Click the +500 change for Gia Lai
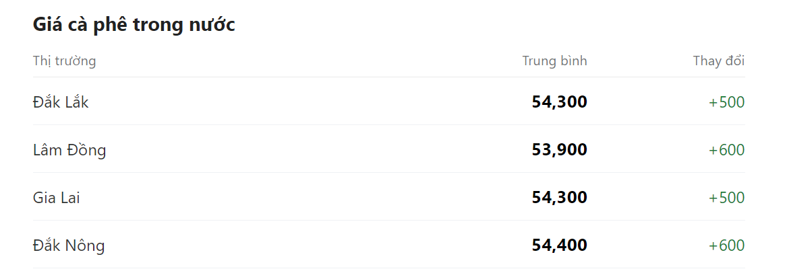Screen dimensions: 785x269 (x=726, y=198)
